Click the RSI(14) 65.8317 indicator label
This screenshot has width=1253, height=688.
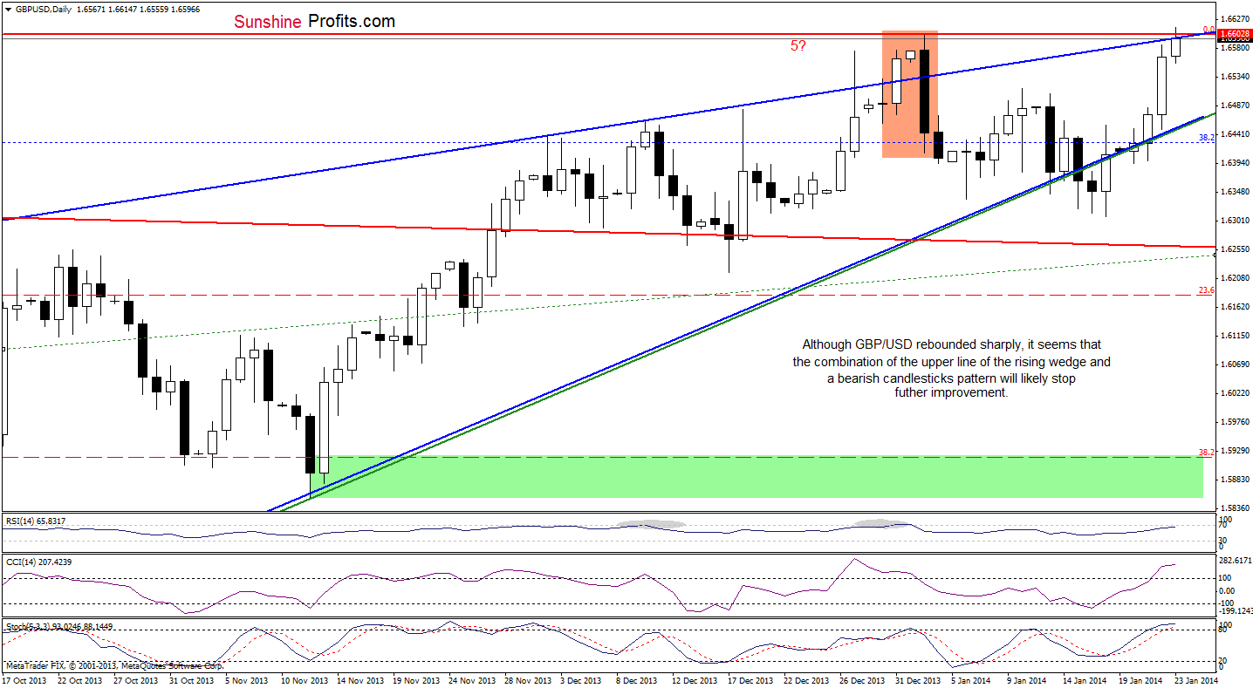coord(36,521)
